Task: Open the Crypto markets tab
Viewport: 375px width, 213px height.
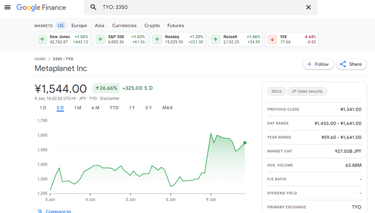Action: click(x=152, y=25)
